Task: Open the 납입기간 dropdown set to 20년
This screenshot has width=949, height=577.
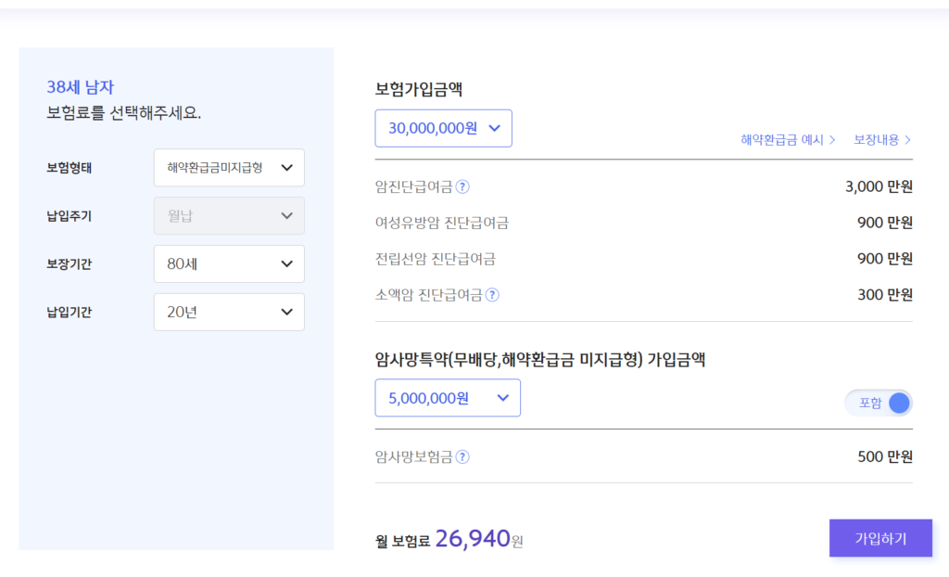Action: [229, 313]
